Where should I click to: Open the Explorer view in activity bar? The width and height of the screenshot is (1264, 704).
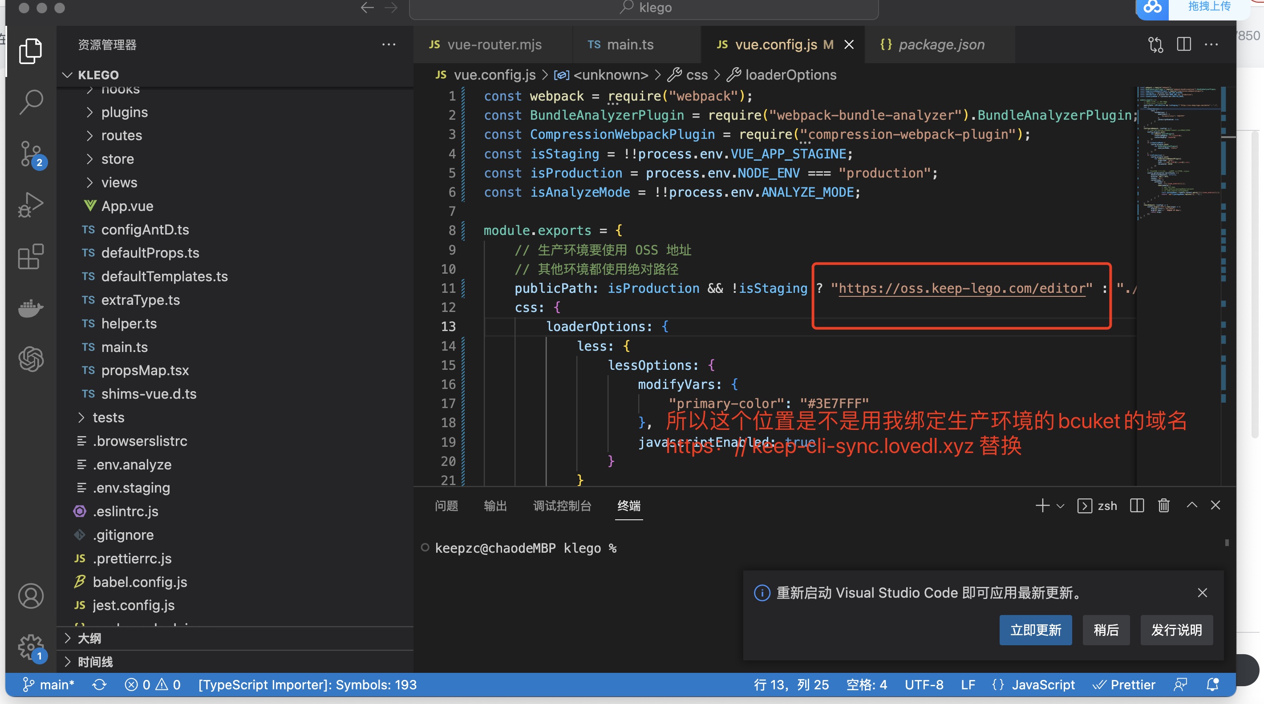tap(30, 51)
